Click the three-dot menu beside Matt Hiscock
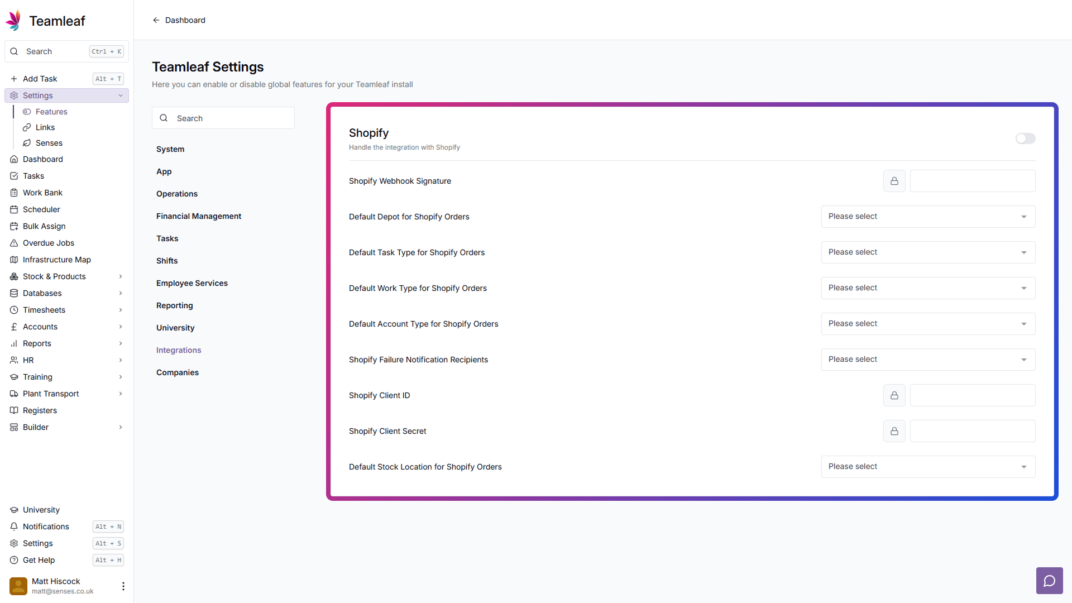The image size is (1072, 603). [x=123, y=586]
